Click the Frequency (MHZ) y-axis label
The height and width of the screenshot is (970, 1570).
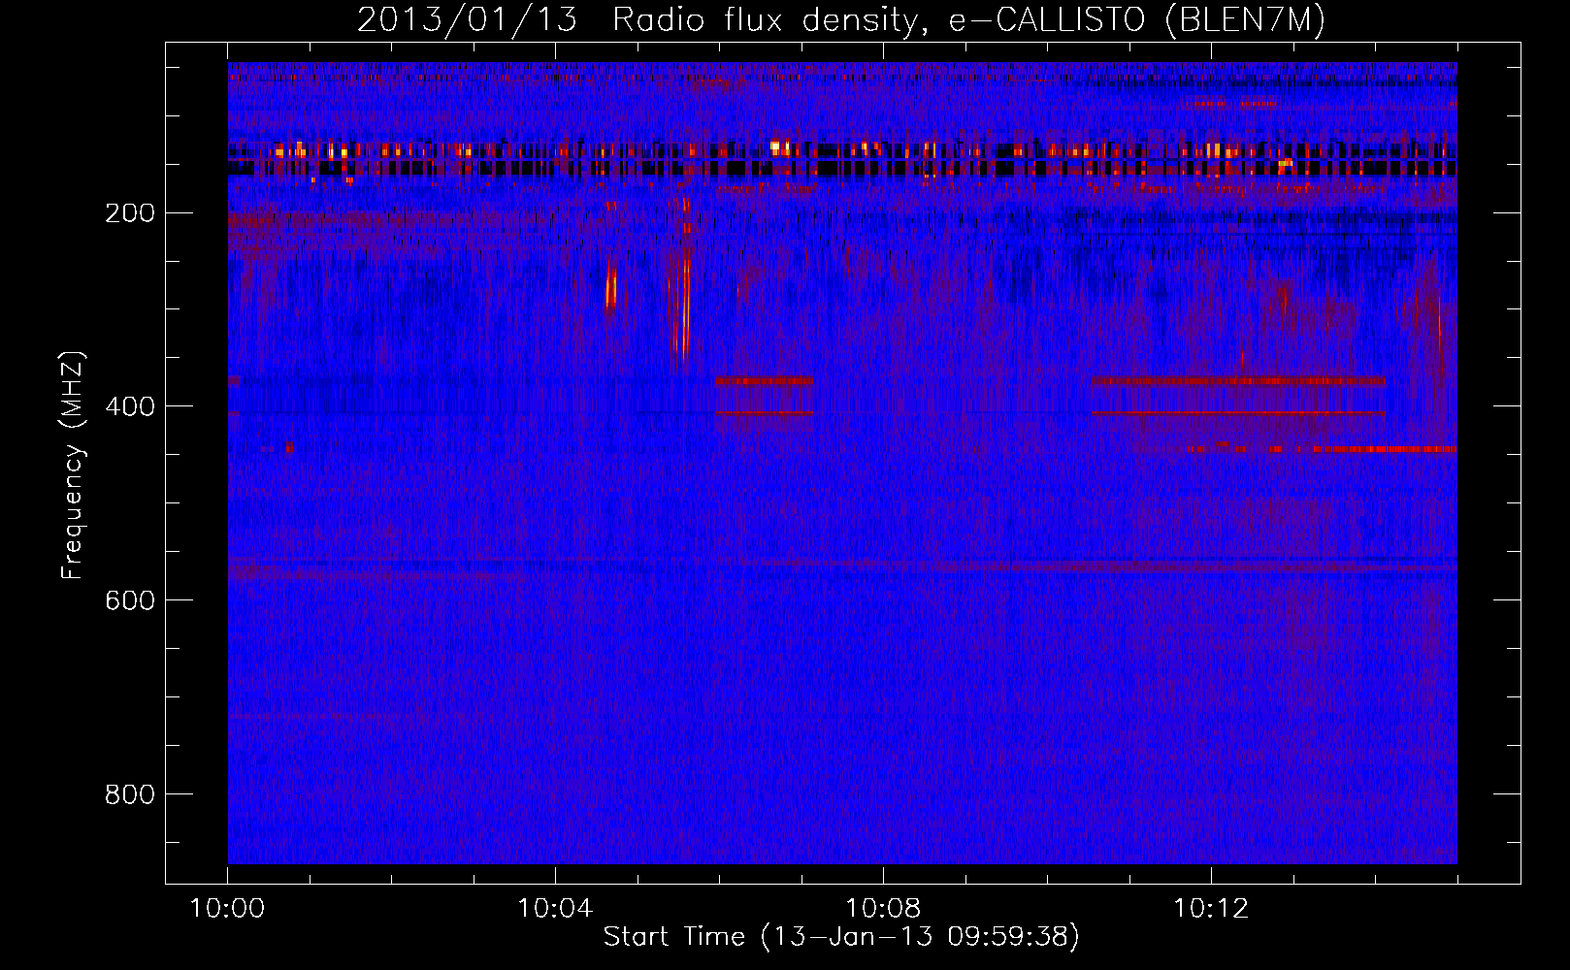[x=73, y=466]
